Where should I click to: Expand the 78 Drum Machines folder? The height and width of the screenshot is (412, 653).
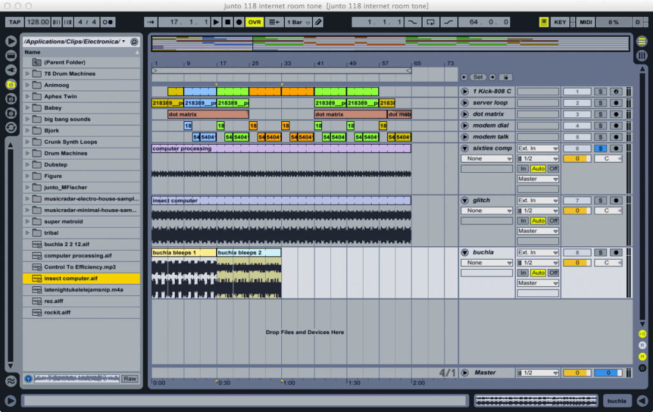pyautogui.click(x=27, y=74)
